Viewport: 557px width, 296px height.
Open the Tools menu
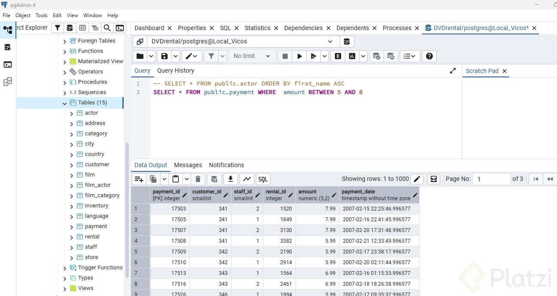tap(42, 15)
